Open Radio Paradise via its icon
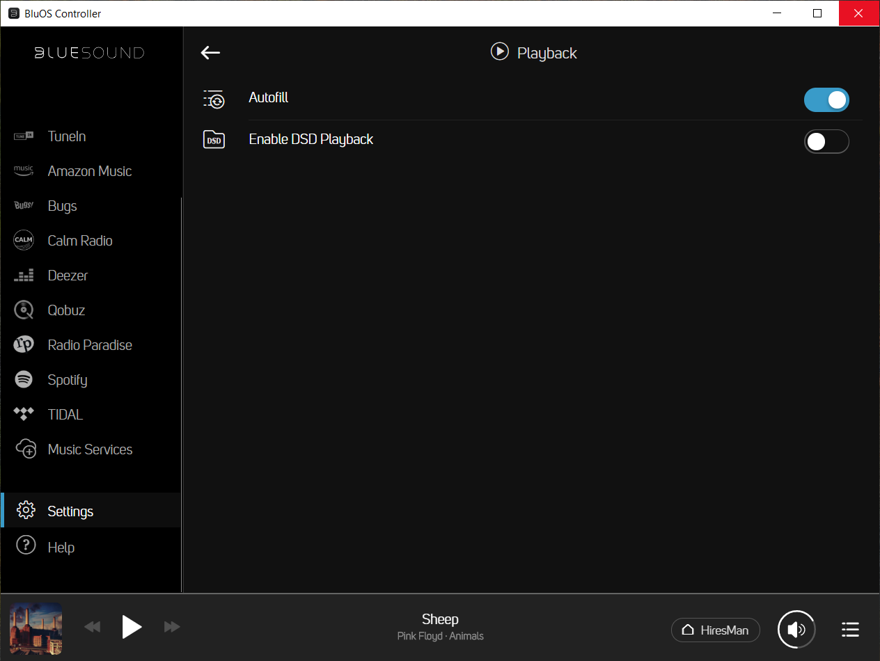The height and width of the screenshot is (661, 880). pos(24,345)
